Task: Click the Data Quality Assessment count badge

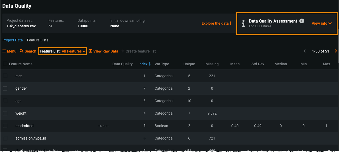Action: 301,21
